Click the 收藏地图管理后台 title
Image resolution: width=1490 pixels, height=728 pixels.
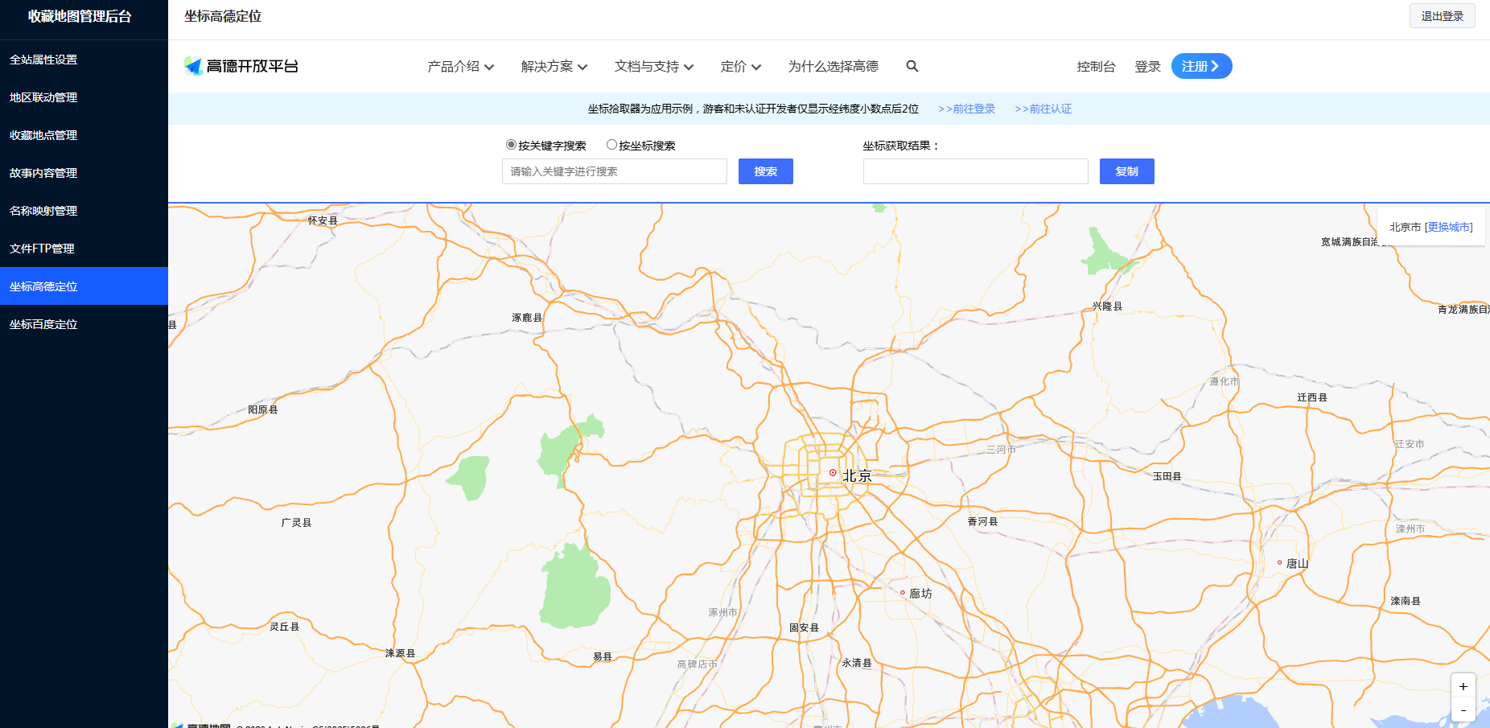point(80,16)
